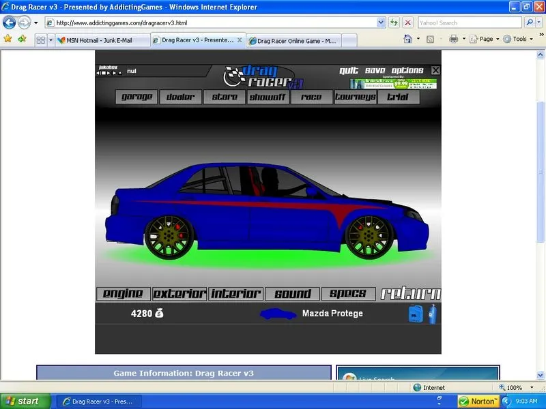This screenshot has width=546, height=409.
Task: Open the Page dropdown menu
Action: (486, 39)
